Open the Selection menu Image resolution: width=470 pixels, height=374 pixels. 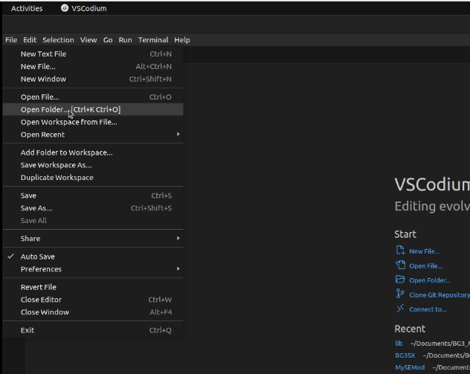(58, 40)
